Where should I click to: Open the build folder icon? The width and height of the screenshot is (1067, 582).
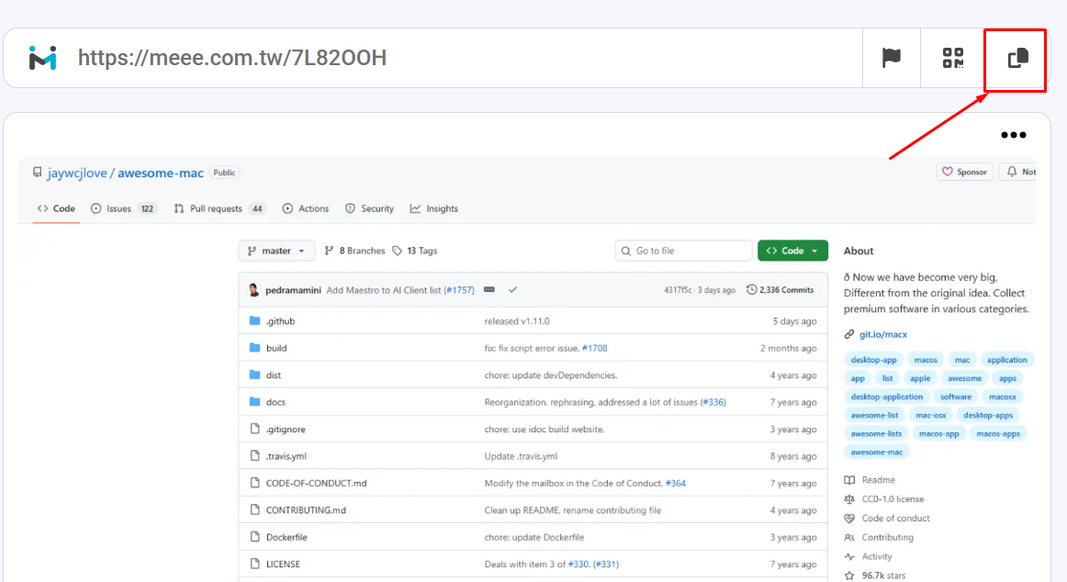254,348
